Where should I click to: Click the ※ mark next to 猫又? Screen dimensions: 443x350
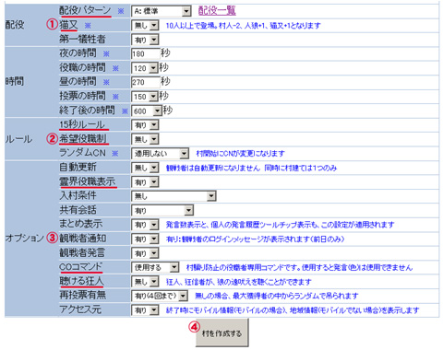[88, 26]
